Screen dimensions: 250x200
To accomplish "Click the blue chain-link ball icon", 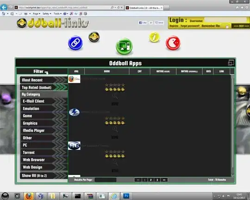I will tap(75, 43).
